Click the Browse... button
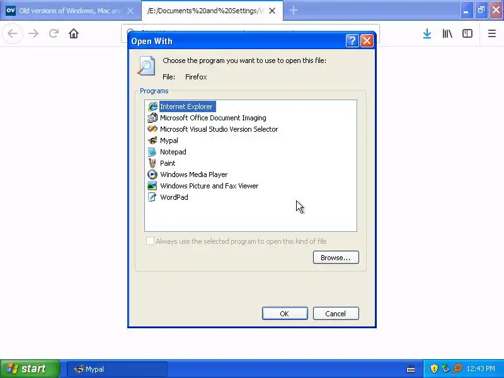Screen dimensions: 504x378 (x=336, y=258)
